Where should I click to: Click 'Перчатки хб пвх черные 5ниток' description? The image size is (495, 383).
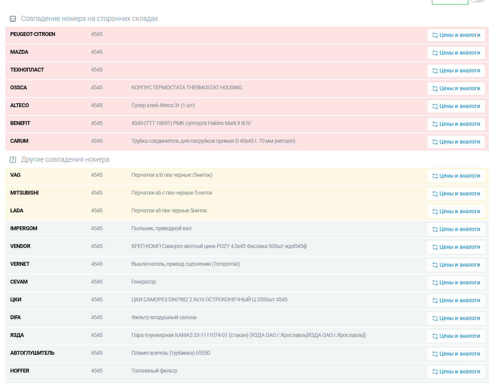[x=169, y=211]
